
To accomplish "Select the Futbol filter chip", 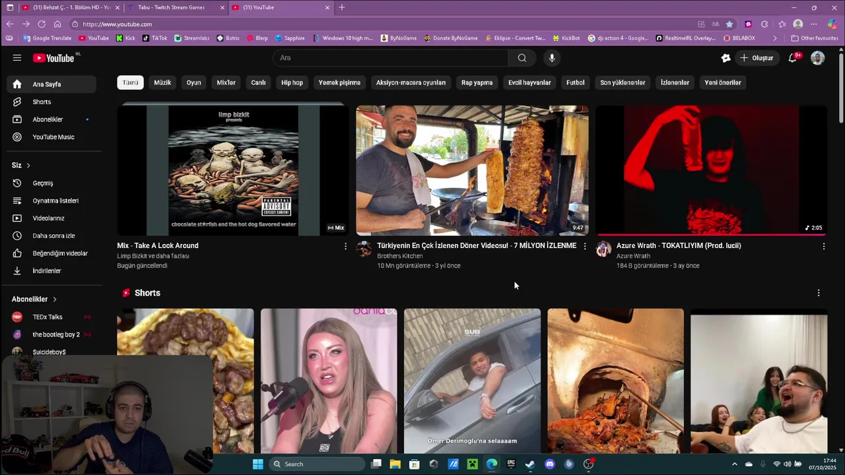I will (x=575, y=82).
